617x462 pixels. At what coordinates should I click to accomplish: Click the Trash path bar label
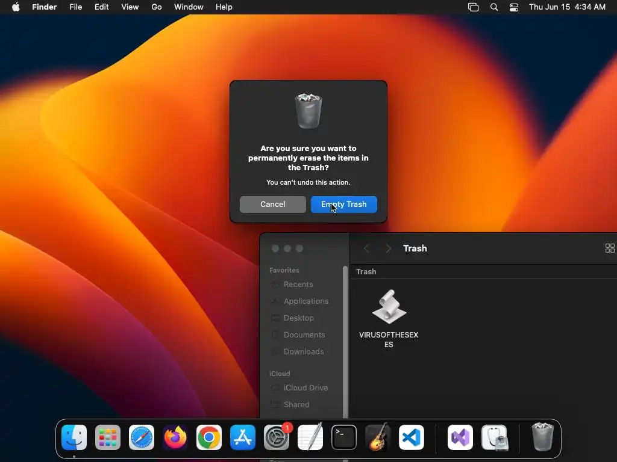coord(366,272)
